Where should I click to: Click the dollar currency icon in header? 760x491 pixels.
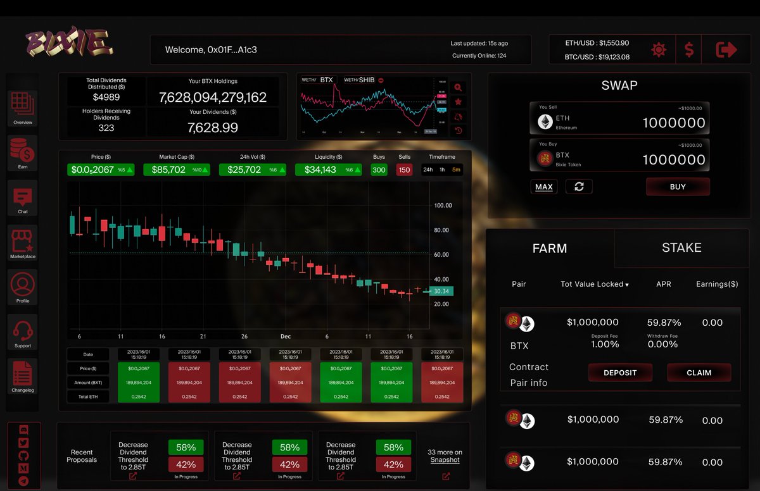[x=689, y=49]
